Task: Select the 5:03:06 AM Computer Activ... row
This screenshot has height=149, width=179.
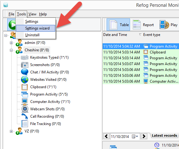Action: click(141, 81)
